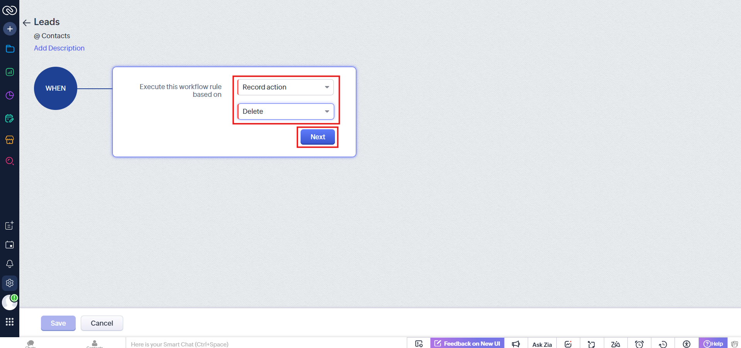Open the Zoho CRM logo home

click(10, 10)
